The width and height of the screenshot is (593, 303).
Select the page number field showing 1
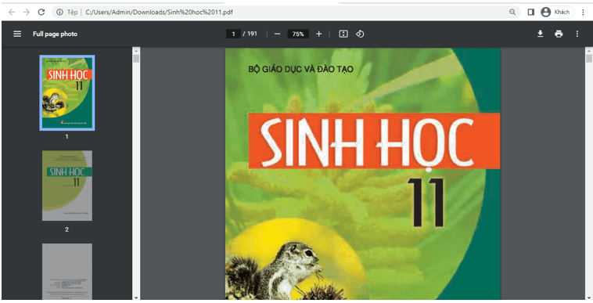(233, 34)
